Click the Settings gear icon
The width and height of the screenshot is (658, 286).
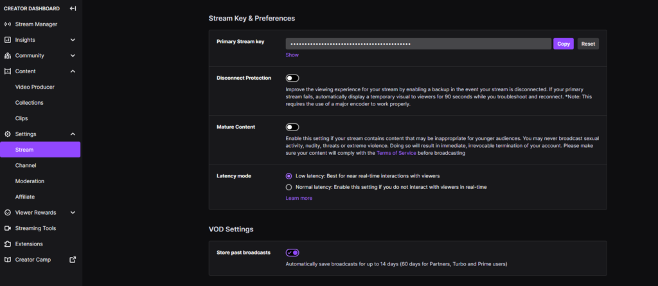tap(8, 134)
